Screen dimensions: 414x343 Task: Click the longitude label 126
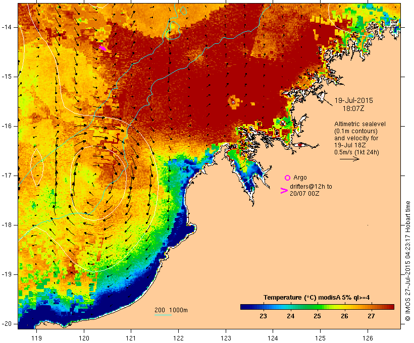click(x=368, y=338)
